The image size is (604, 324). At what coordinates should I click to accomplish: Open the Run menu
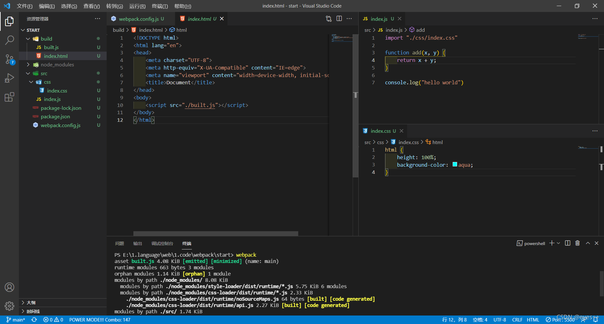[x=137, y=6]
